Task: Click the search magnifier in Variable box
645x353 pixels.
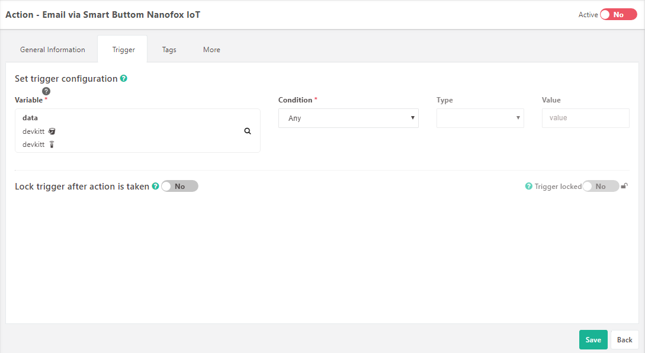Action: pyautogui.click(x=248, y=131)
